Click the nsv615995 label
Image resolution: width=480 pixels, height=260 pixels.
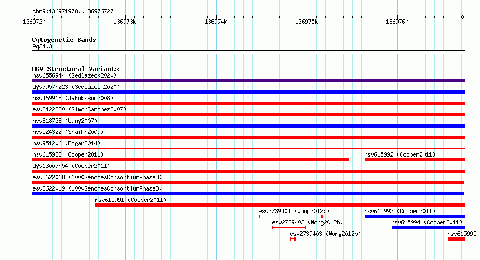(x=462, y=234)
